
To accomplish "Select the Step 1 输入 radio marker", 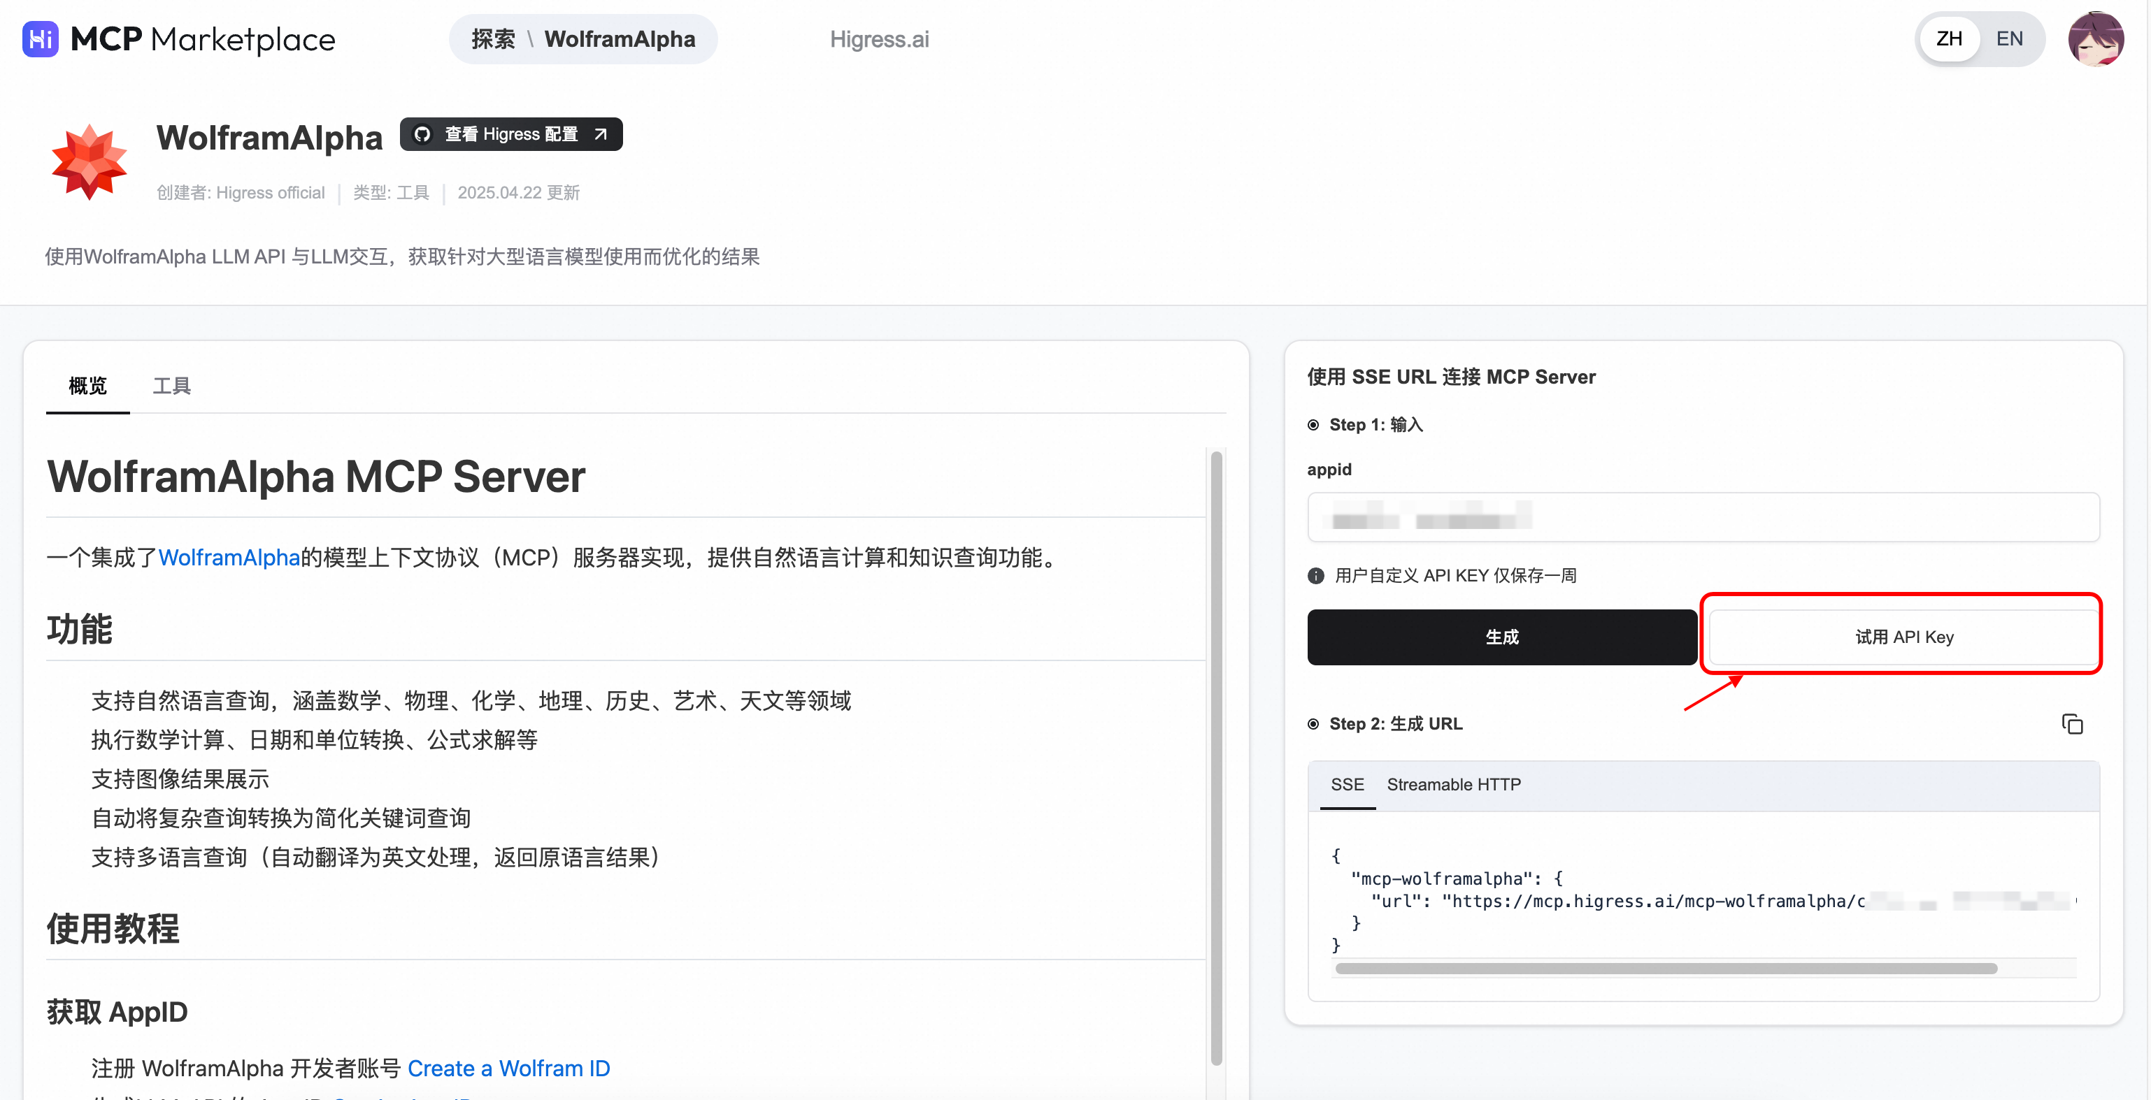I will pyautogui.click(x=1313, y=425).
